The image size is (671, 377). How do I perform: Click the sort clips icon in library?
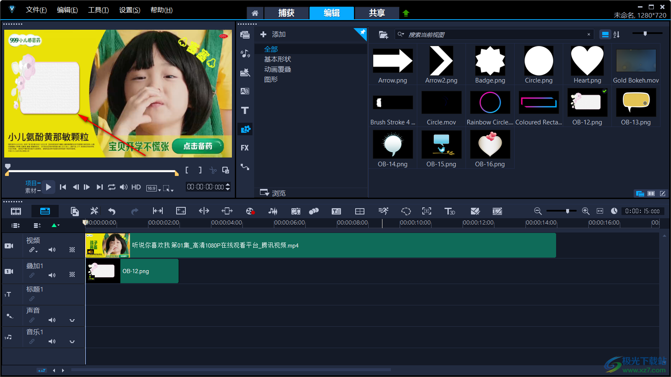(x=616, y=34)
